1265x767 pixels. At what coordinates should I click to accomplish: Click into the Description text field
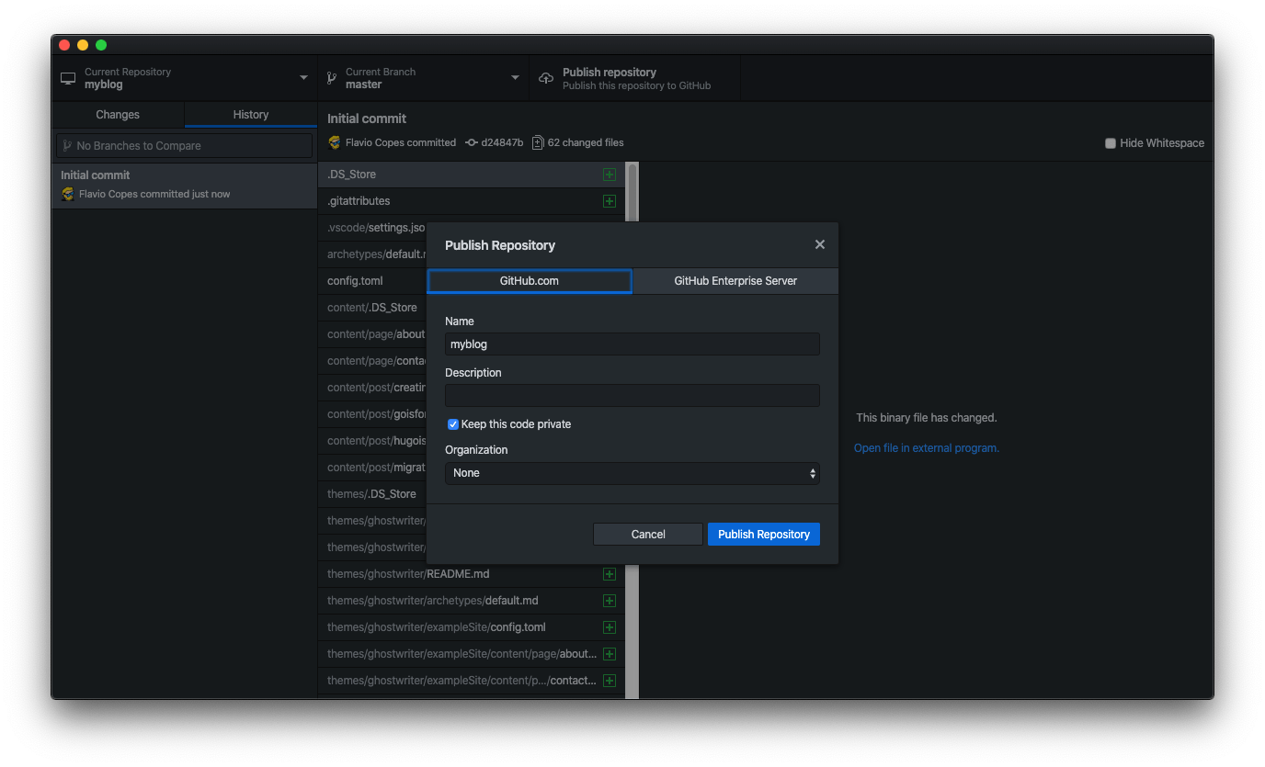pos(632,396)
